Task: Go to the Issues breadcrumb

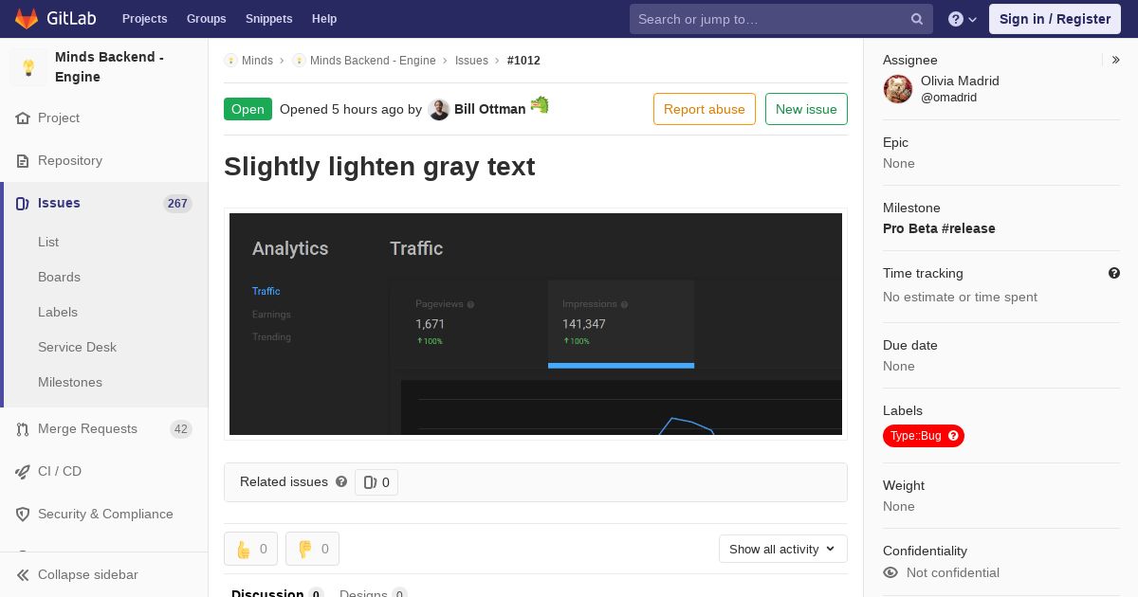Action: tap(471, 61)
